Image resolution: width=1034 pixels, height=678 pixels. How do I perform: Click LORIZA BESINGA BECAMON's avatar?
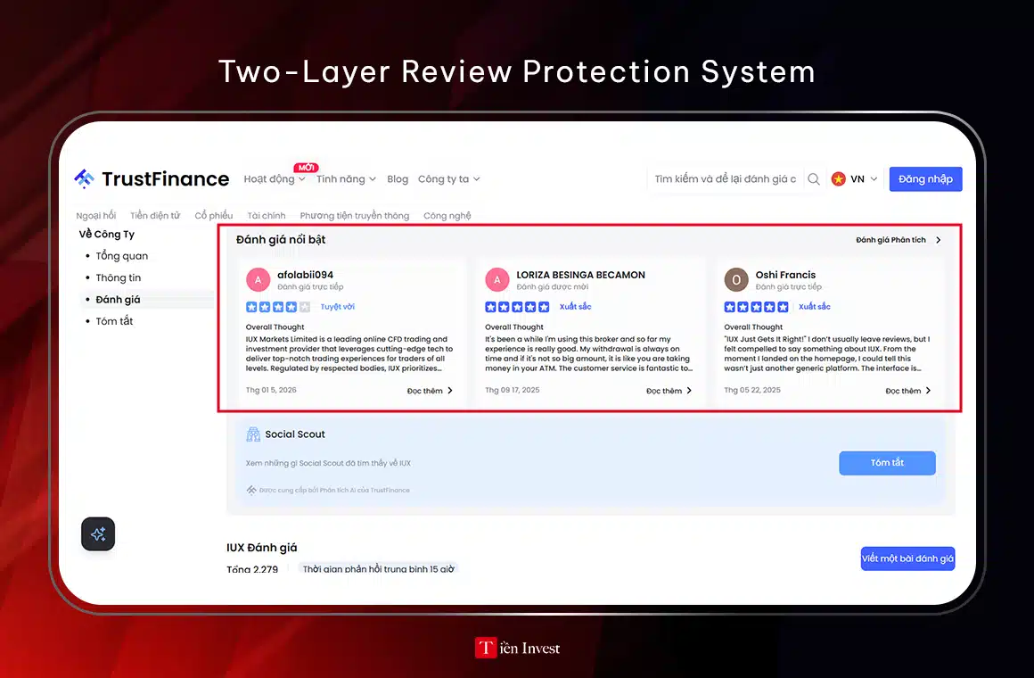(x=497, y=279)
